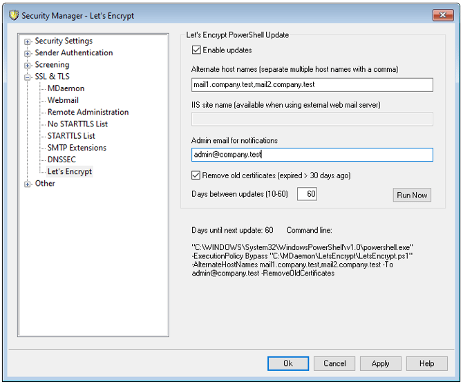463x384 pixels.
Task: Uncheck Remove old certificates option
Action: (196, 175)
